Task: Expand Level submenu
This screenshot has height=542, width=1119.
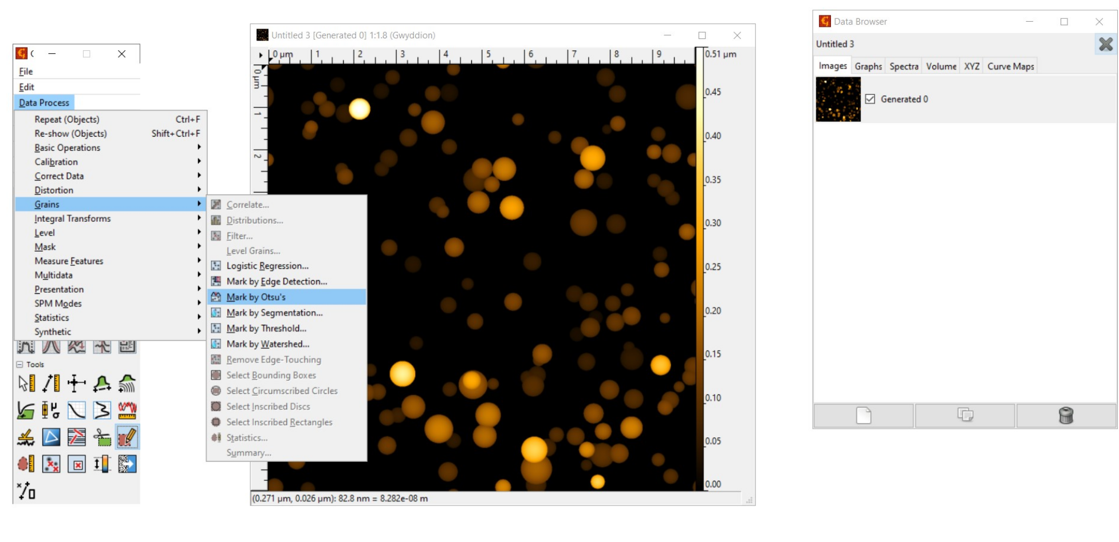Action: (x=111, y=233)
